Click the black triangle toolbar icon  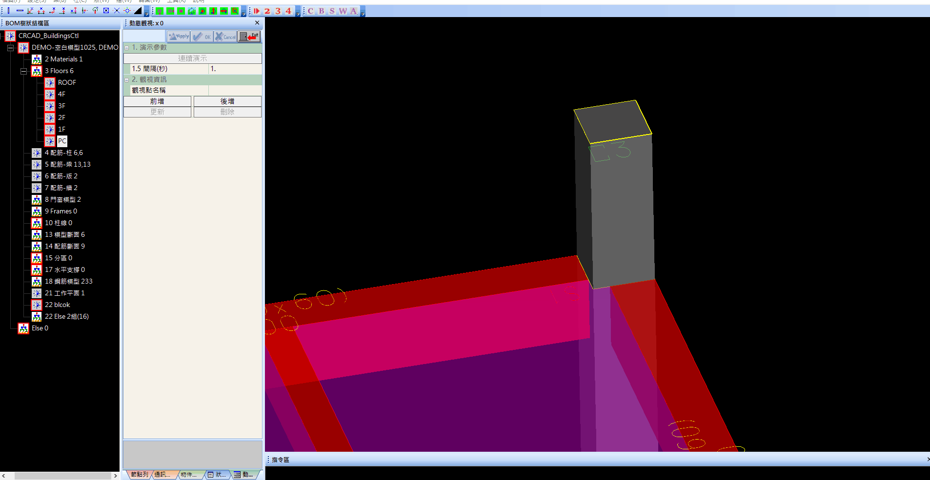pyautogui.click(x=138, y=11)
